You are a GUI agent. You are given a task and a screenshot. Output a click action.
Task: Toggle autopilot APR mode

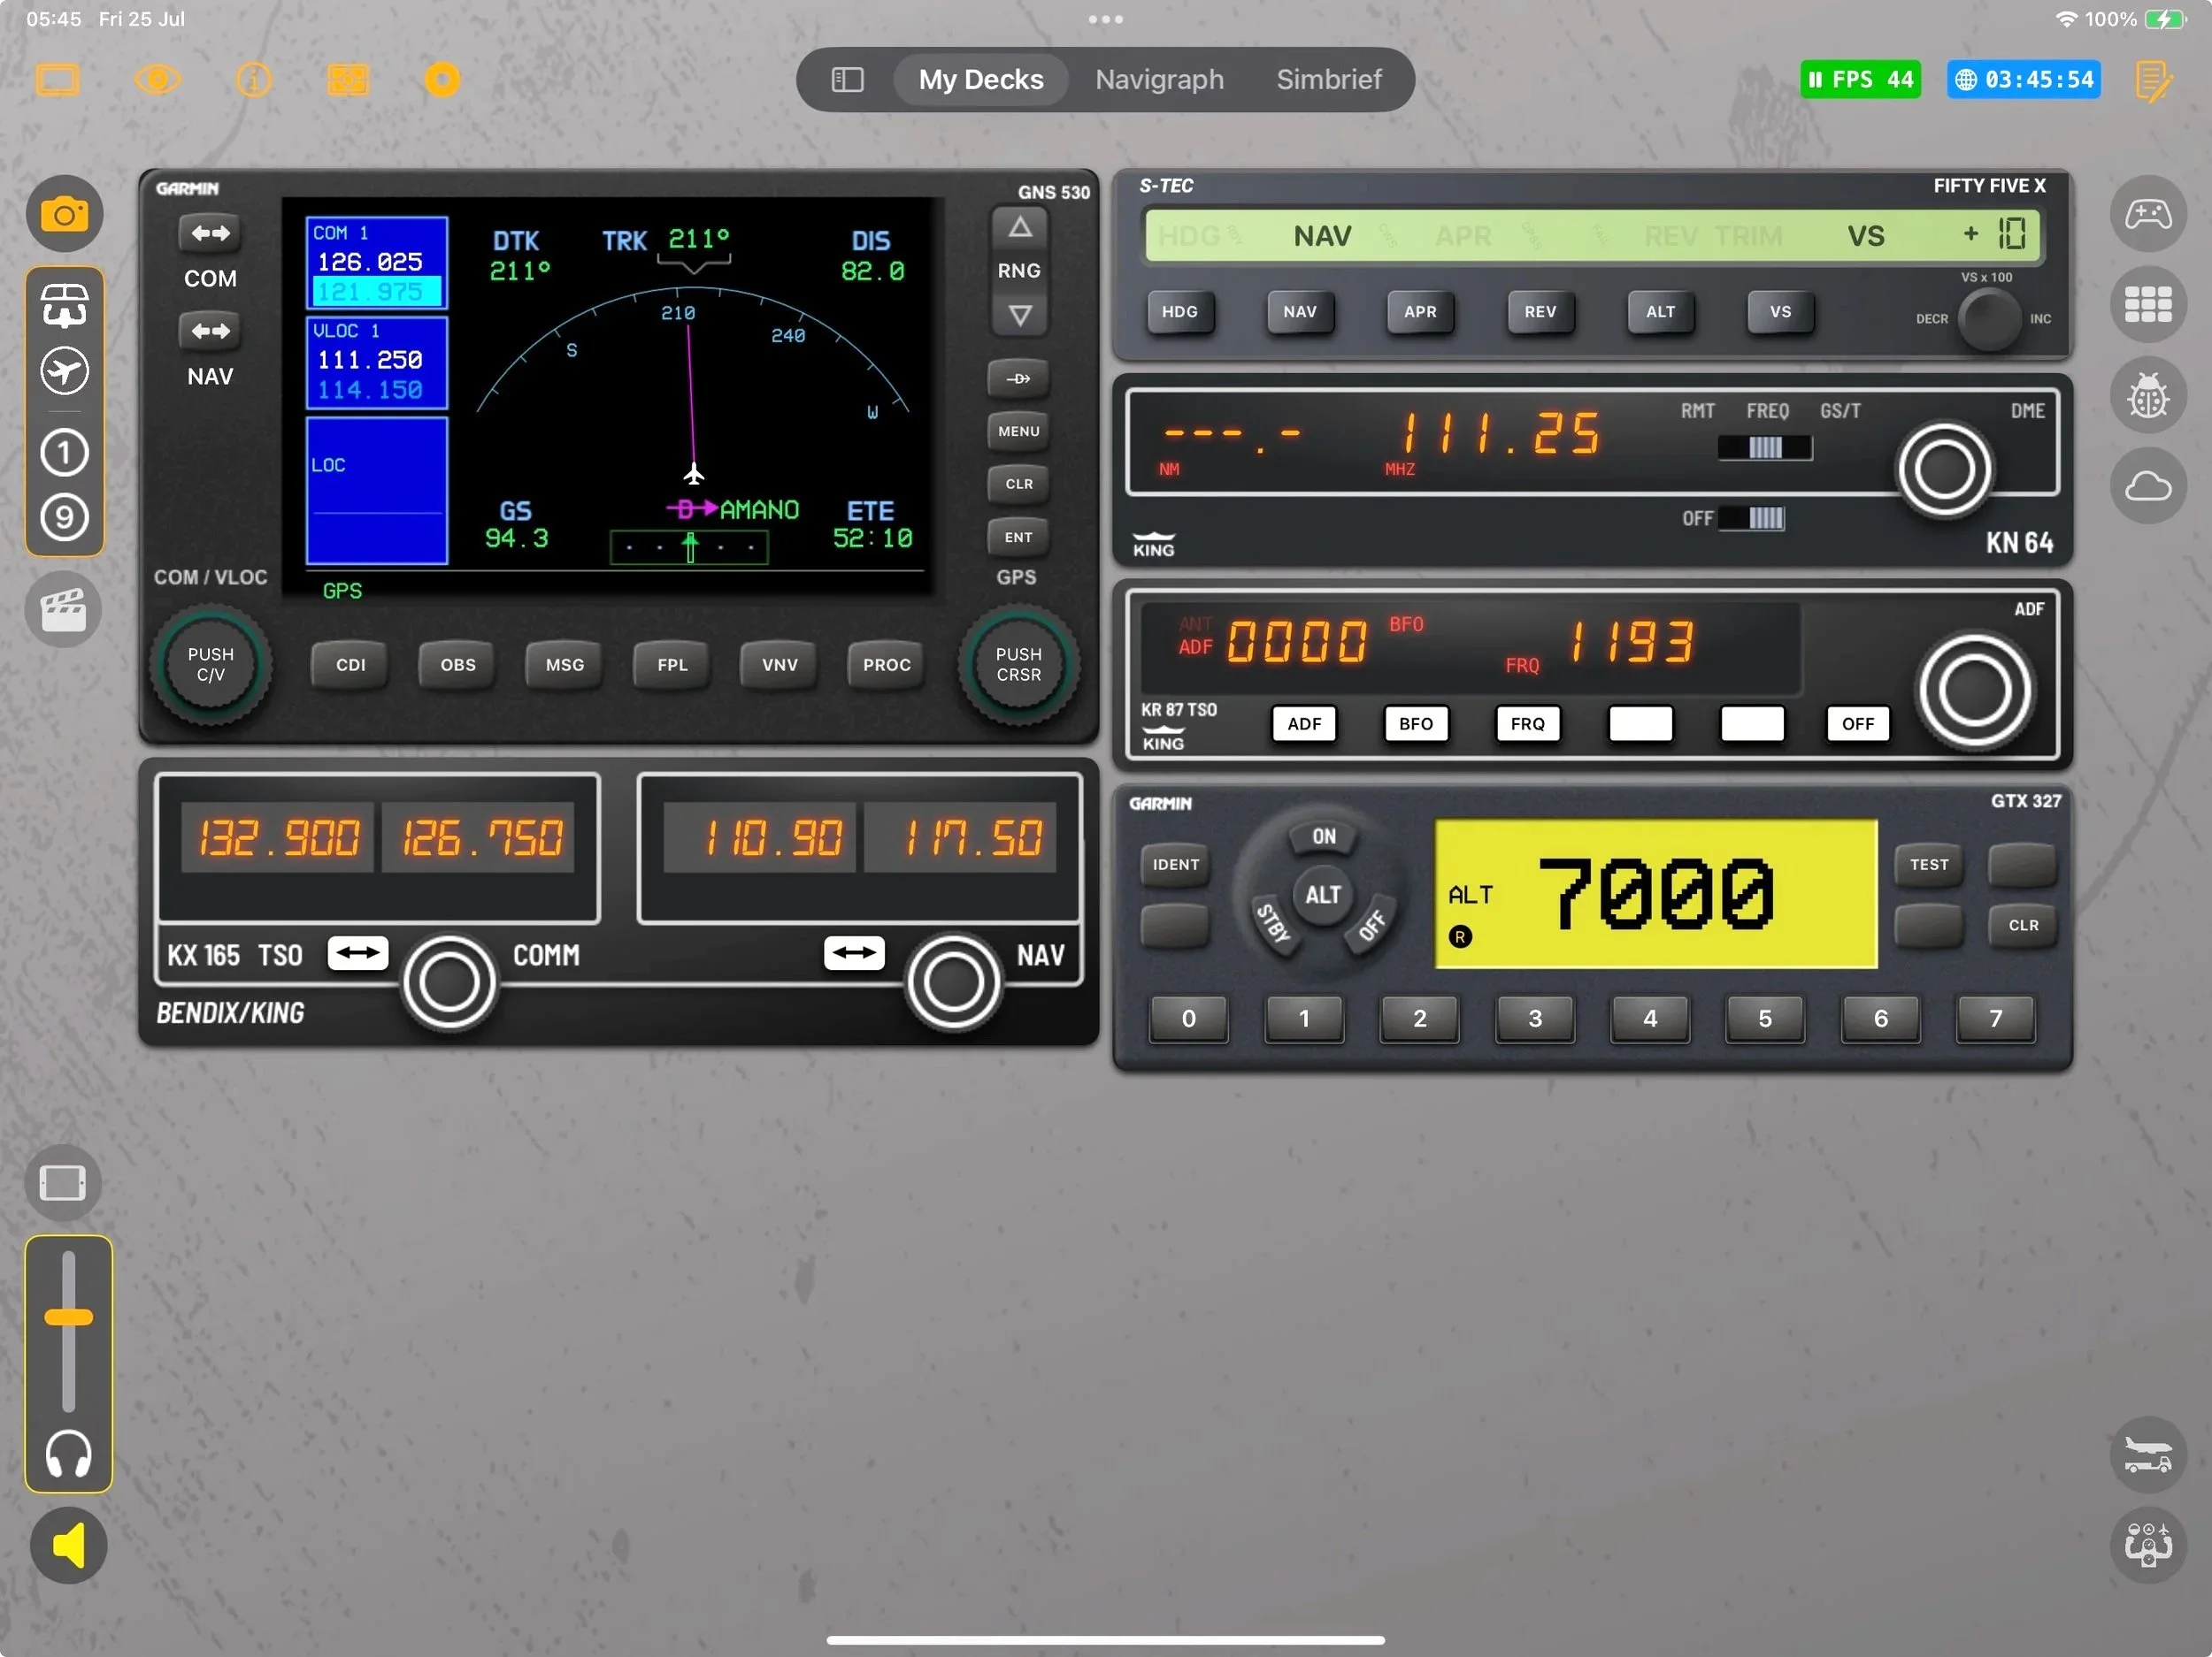(1420, 312)
